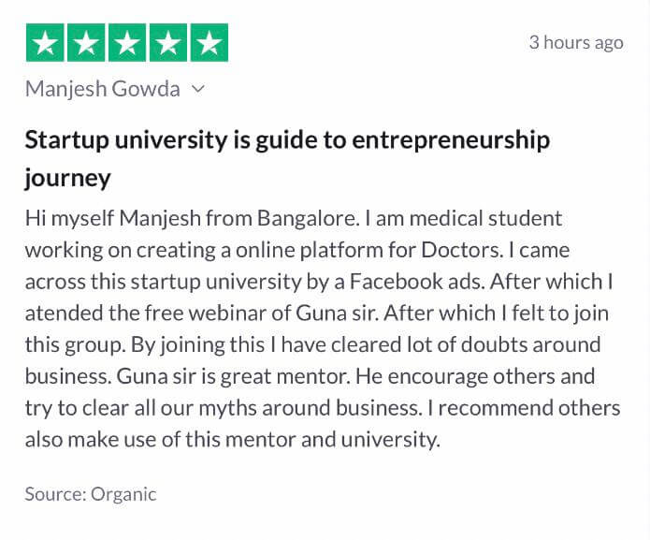Expand the chevron beside Manjesh Gowda
The width and height of the screenshot is (650, 540).
tap(198, 89)
